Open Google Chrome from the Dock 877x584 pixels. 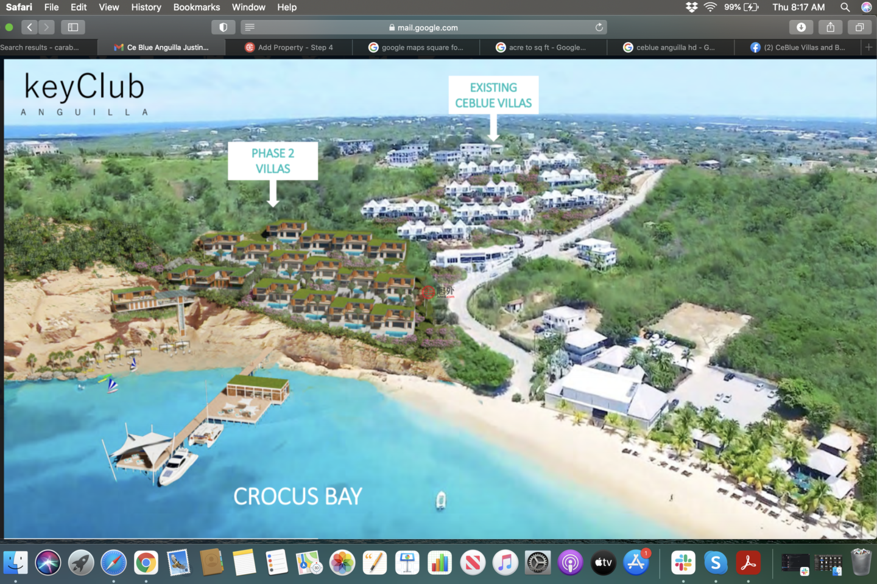click(x=146, y=563)
